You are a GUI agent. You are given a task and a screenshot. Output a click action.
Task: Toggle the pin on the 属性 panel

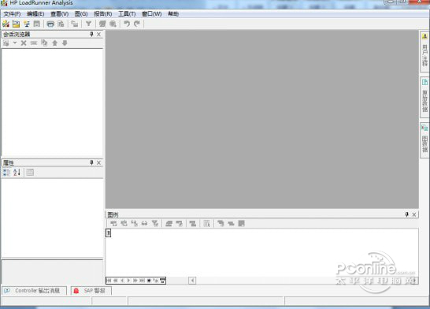[91, 162]
